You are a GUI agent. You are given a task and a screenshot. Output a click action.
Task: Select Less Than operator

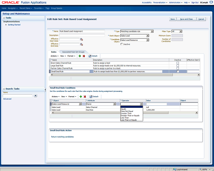click(132, 118)
